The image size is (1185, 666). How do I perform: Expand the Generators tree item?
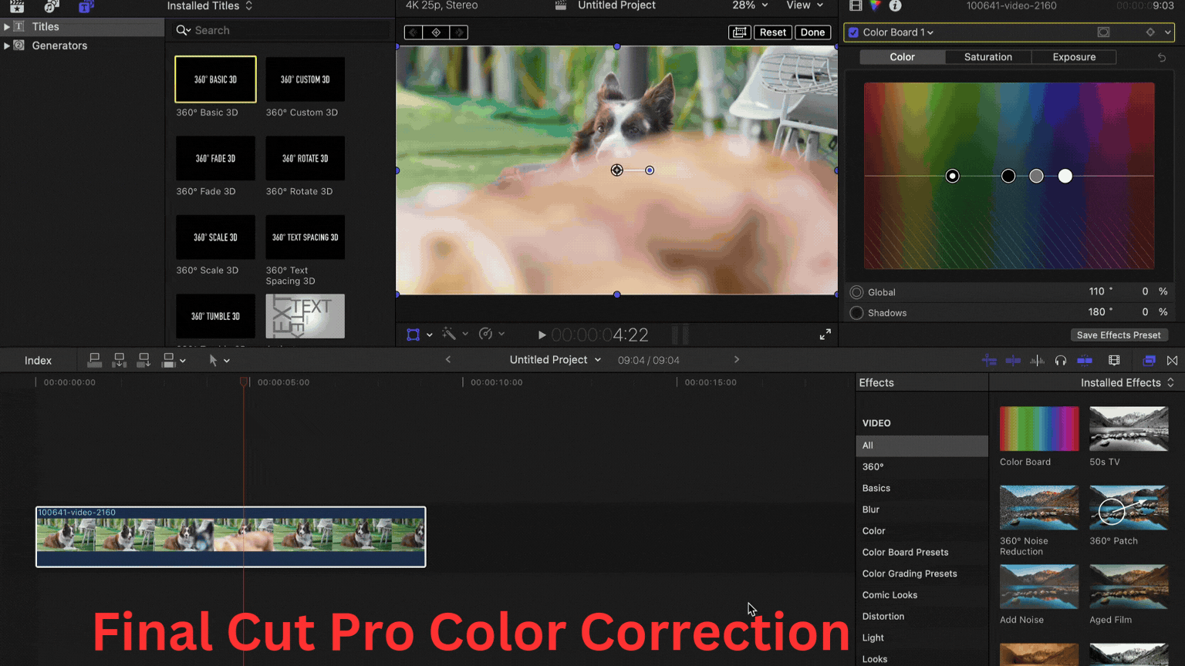click(x=7, y=45)
